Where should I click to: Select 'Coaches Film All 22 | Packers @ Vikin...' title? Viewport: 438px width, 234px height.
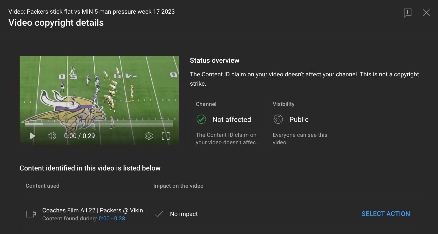[95, 210]
